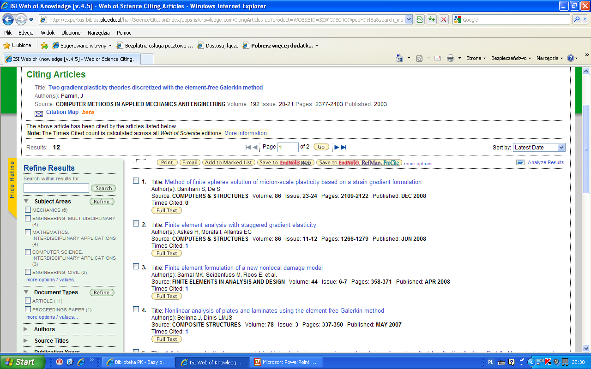
Task: Click the Search within results input field
Action: [x=56, y=188]
